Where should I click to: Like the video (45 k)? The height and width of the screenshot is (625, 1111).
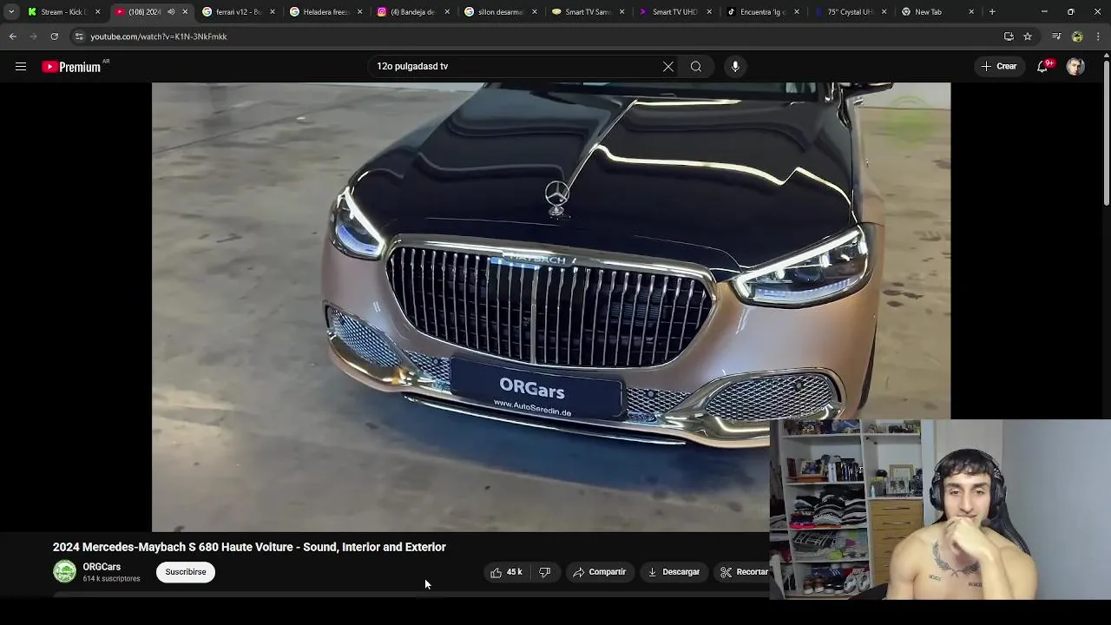click(x=506, y=572)
